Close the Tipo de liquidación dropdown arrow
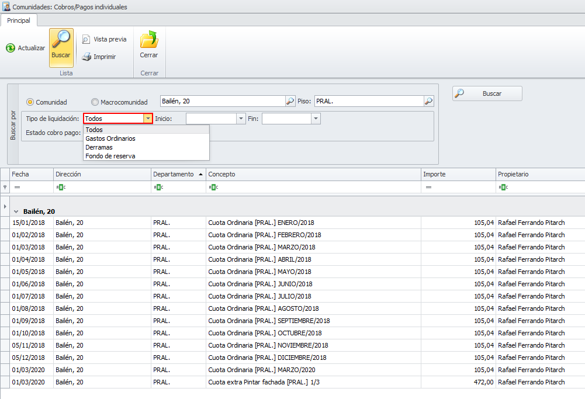 click(148, 119)
